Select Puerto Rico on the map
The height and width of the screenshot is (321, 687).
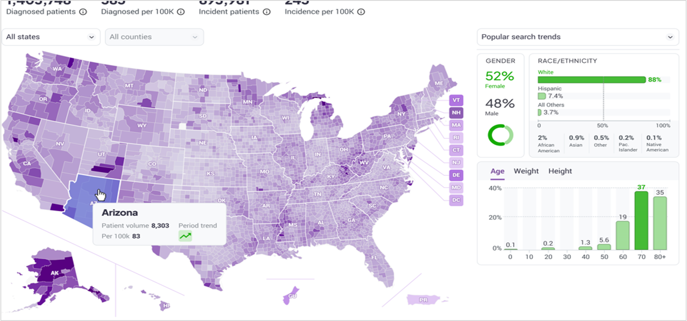pyautogui.click(x=423, y=300)
